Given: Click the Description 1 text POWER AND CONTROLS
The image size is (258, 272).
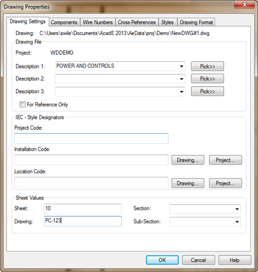Looking at the screenshot, I should (x=85, y=66).
